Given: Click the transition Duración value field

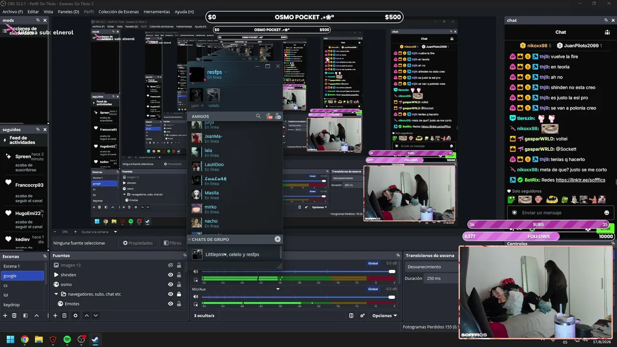Looking at the screenshot, I should pos(440,278).
